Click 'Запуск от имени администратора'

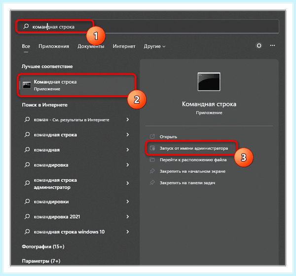coord(194,148)
